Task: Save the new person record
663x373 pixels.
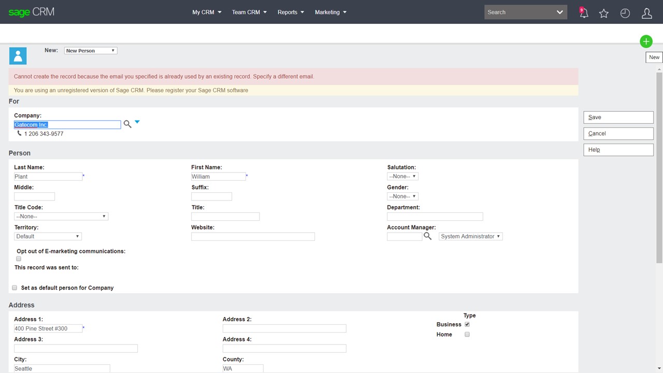Action: click(x=618, y=117)
